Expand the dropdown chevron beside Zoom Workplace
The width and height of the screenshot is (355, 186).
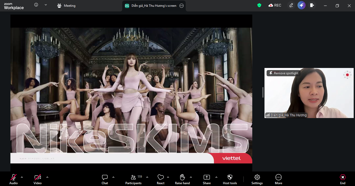[46, 5]
